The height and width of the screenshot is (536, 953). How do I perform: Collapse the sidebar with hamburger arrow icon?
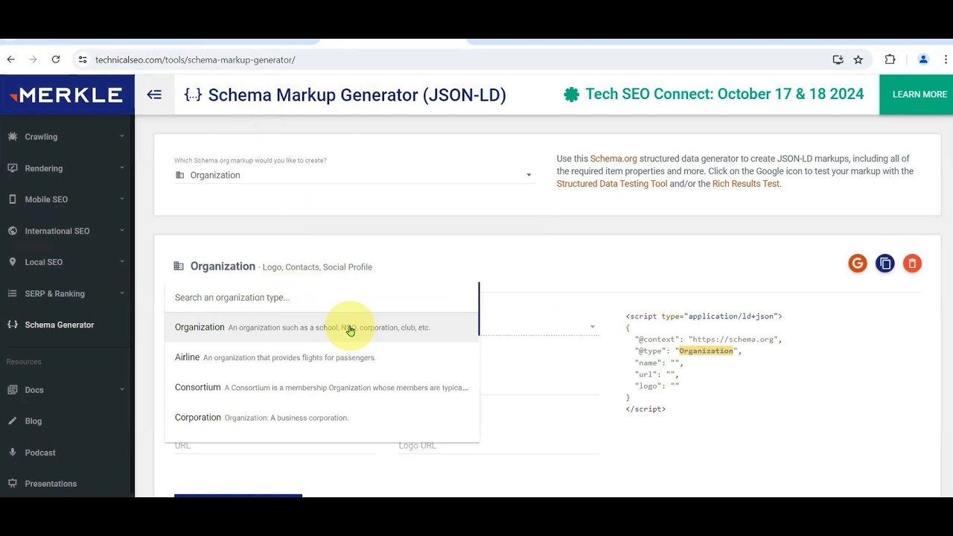154,95
